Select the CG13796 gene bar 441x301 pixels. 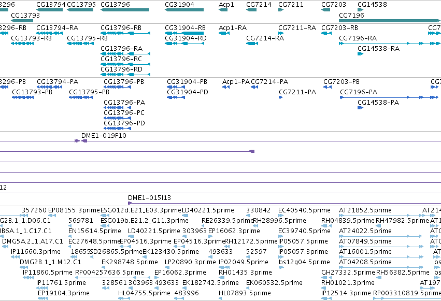point(125,10)
